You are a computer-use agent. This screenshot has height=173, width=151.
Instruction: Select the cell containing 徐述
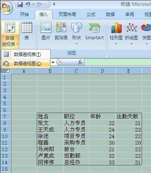click(50, 136)
